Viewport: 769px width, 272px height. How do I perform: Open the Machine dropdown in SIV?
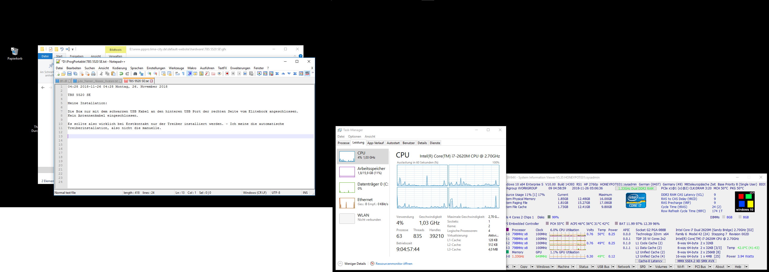point(566,267)
